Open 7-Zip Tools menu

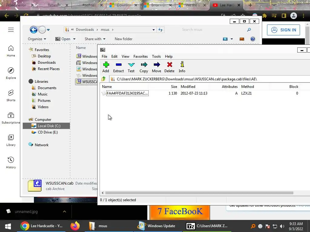[x=156, y=56]
